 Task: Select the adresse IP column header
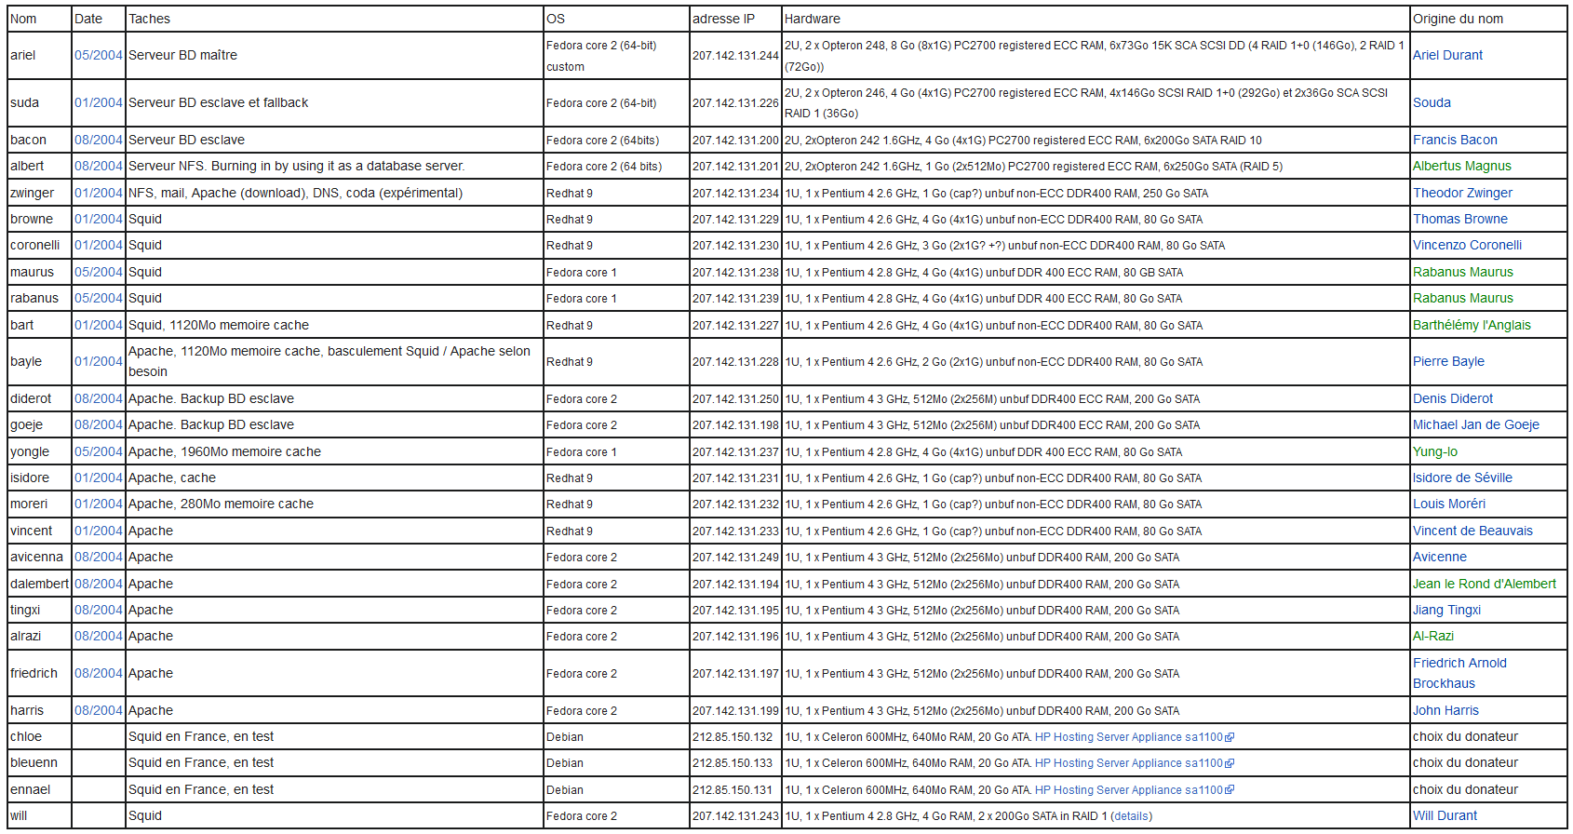[x=735, y=19]
